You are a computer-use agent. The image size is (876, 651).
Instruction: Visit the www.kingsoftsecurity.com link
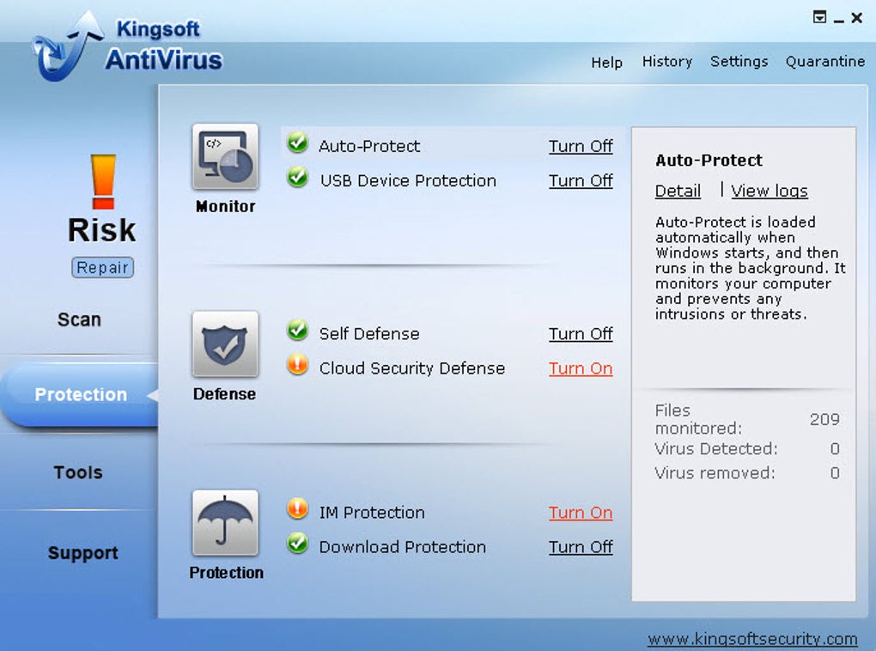(752, 639)
